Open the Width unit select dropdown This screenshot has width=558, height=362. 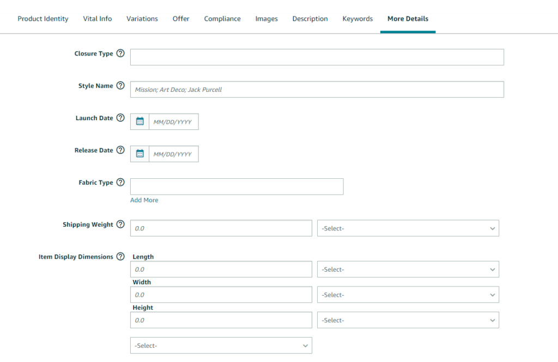click(x=408, y=295)
